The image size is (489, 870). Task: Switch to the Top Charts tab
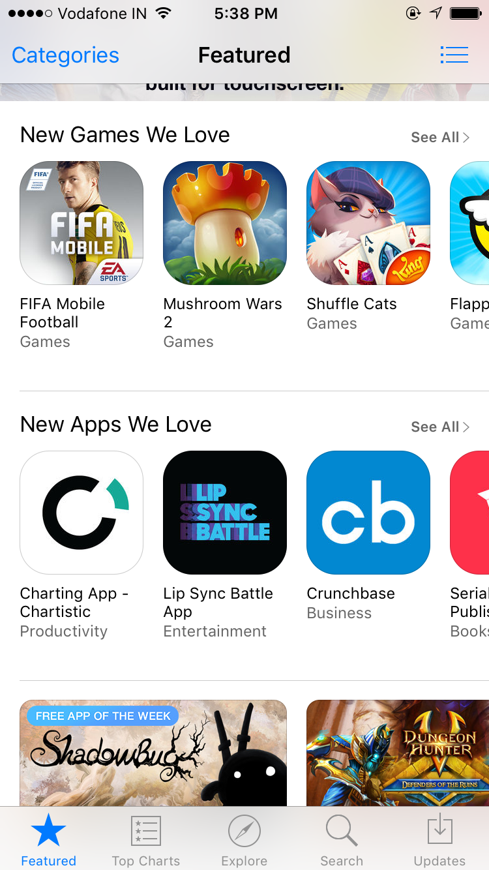point(146,840)
